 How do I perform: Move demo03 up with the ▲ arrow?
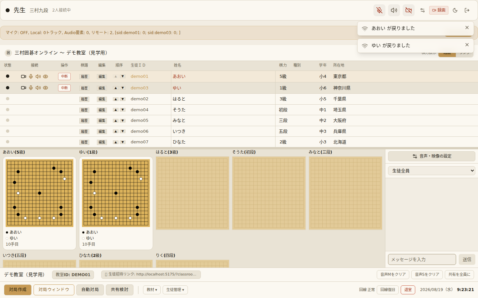pos(116,88)
